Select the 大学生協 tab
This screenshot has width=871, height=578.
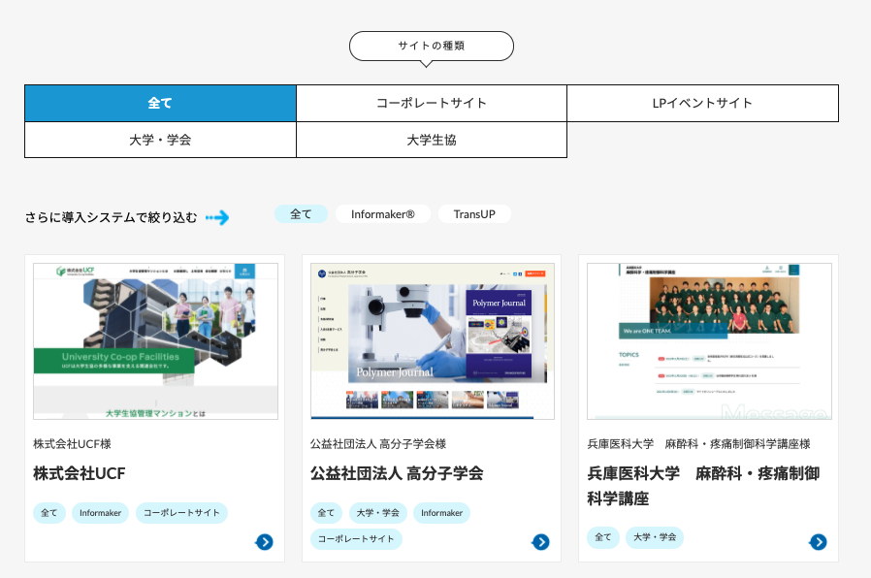[432, 140]
